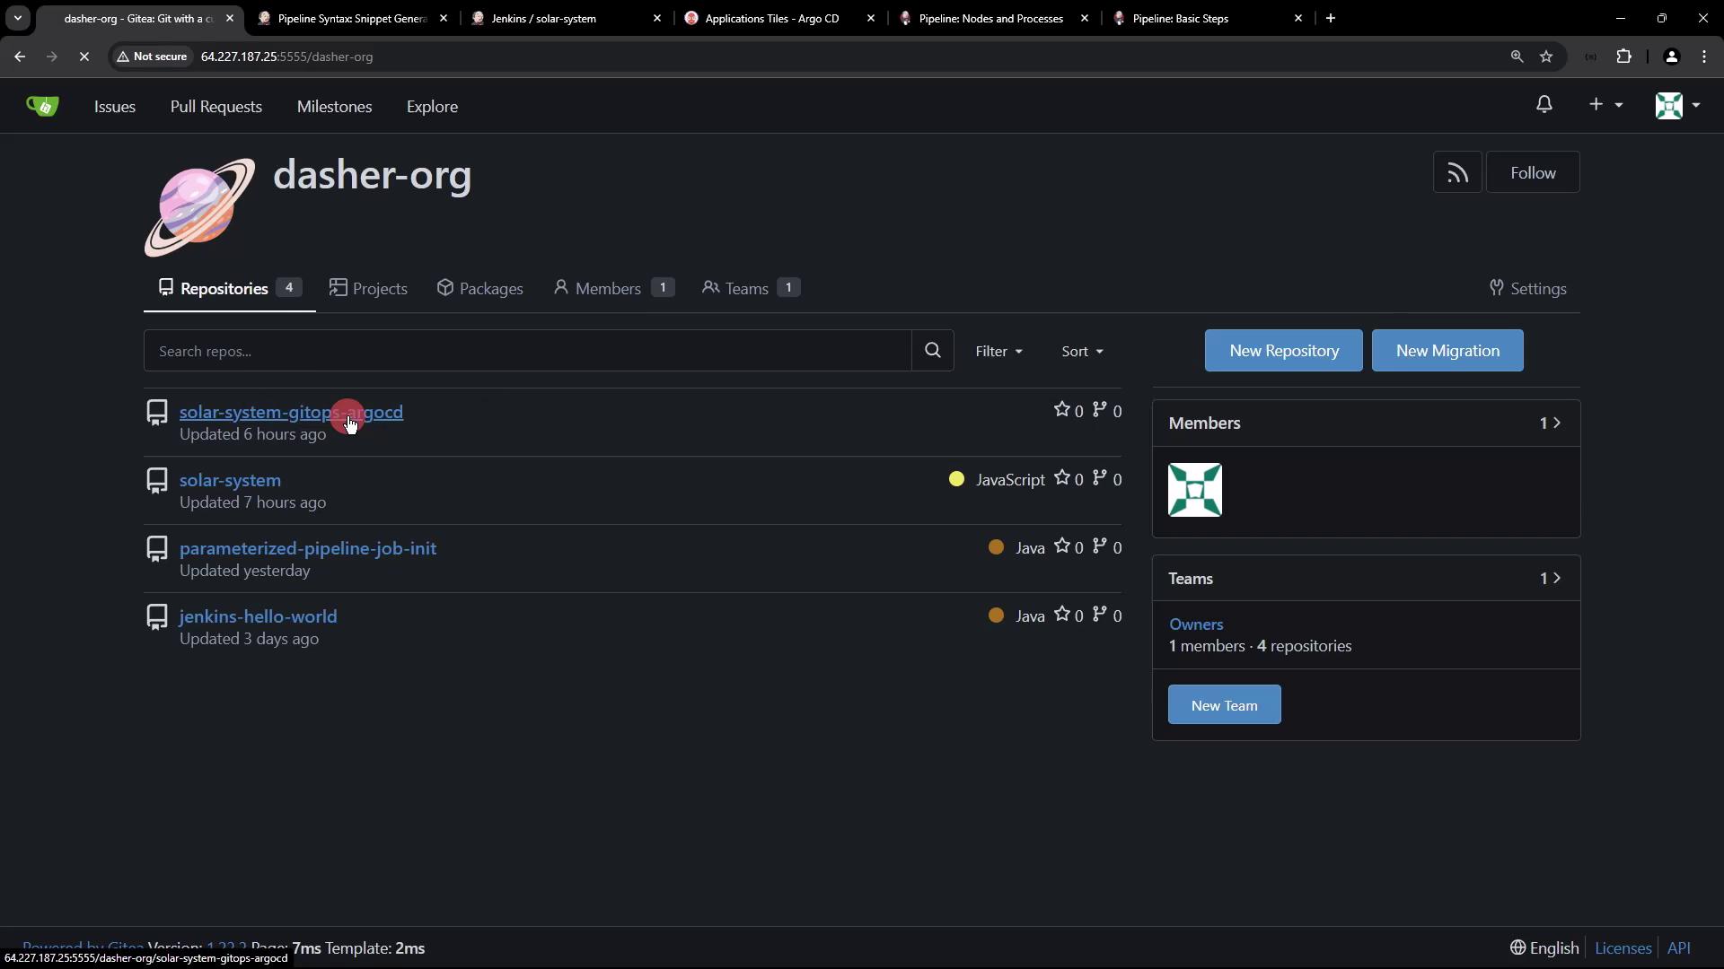Open the solar-system repository
This screenshot has height=969, width=1724.
click(x=230, y=480)
